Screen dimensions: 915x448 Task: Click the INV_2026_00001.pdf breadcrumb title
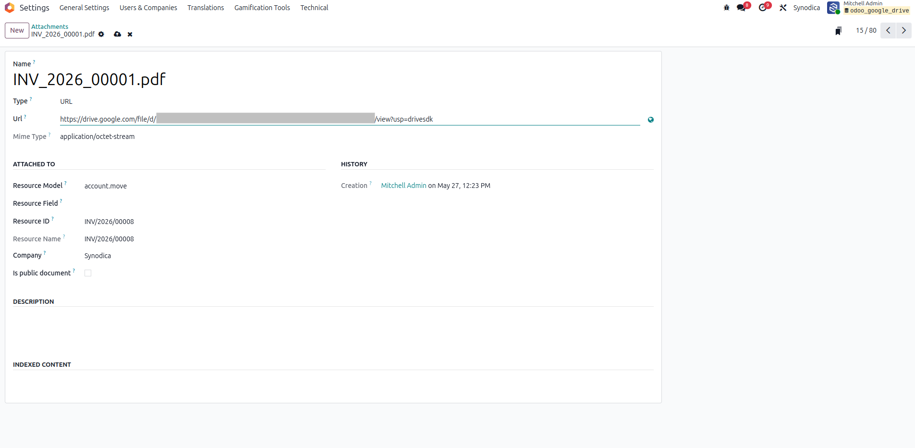point(63,34)
